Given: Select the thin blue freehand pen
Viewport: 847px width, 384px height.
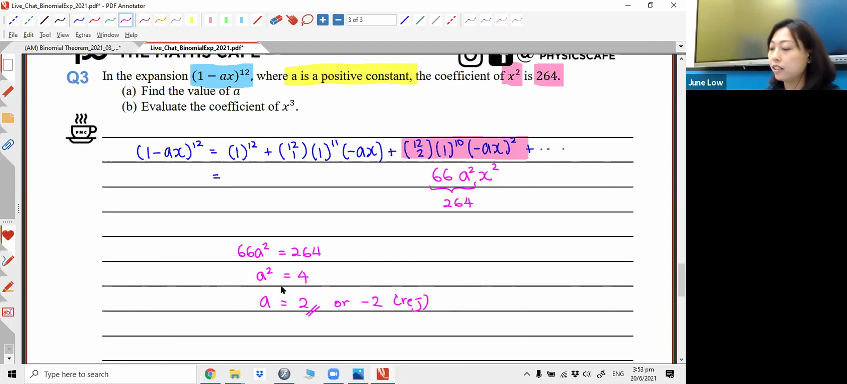Looking at the screenshot, I should 486,20.
